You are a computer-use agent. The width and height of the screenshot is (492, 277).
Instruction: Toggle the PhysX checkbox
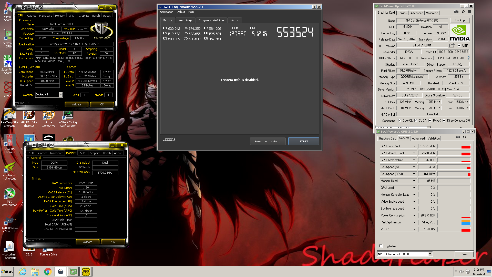tap(430, 120)
